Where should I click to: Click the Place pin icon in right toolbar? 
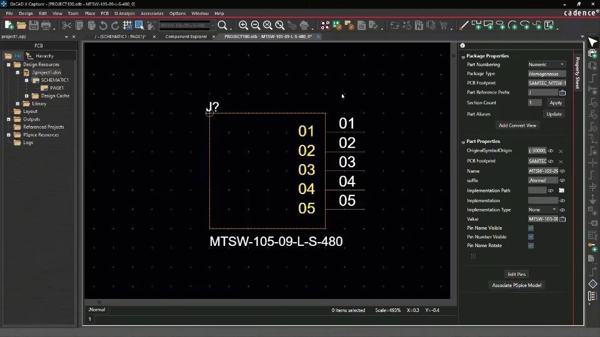click(592, 247)
